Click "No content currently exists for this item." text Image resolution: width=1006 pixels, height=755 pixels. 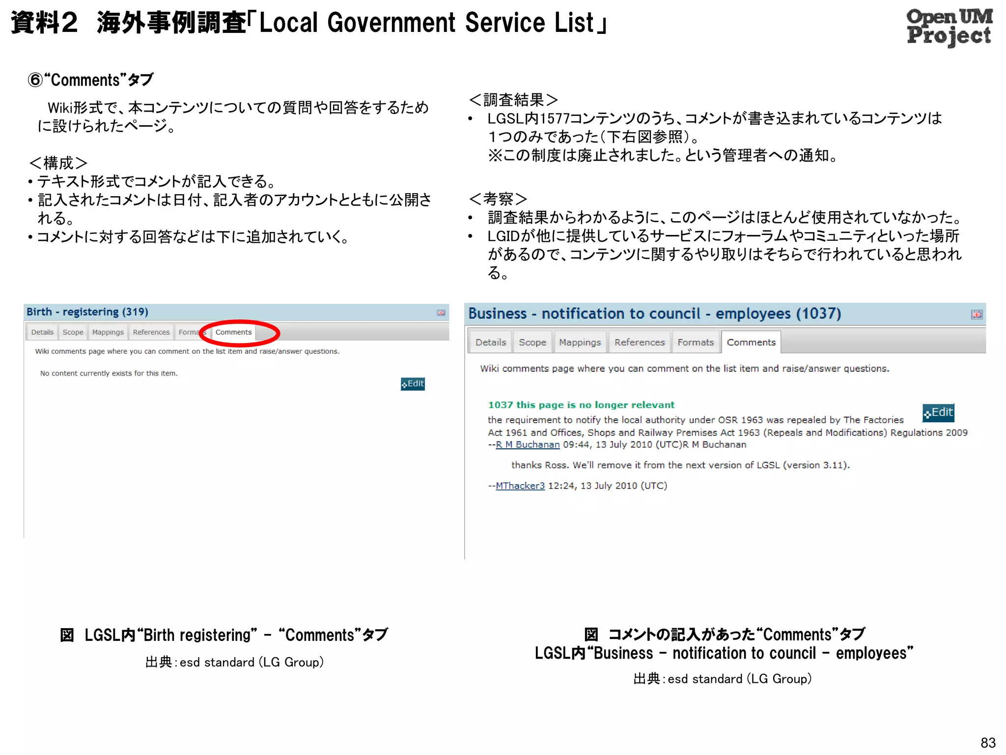(x=109, y=374)
